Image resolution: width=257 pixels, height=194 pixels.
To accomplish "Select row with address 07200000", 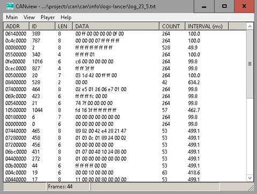I will pyautogui.click(x=125, y=145).
